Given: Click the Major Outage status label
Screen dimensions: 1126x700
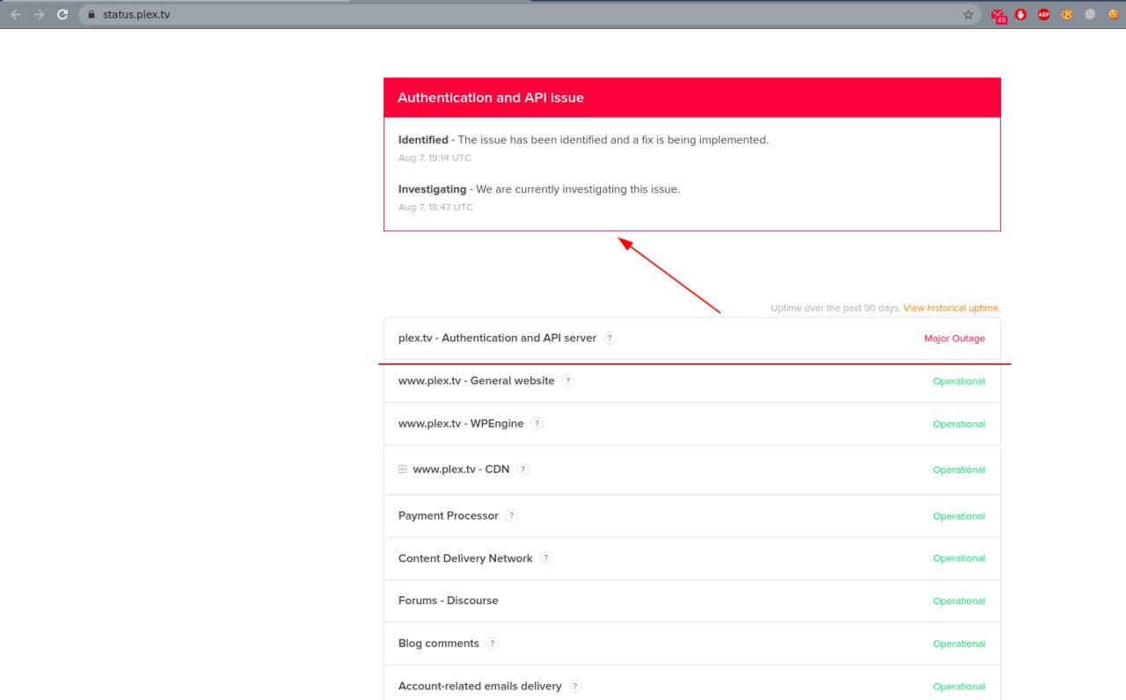Looking at the screenshot, I should (x=954, y=339).
